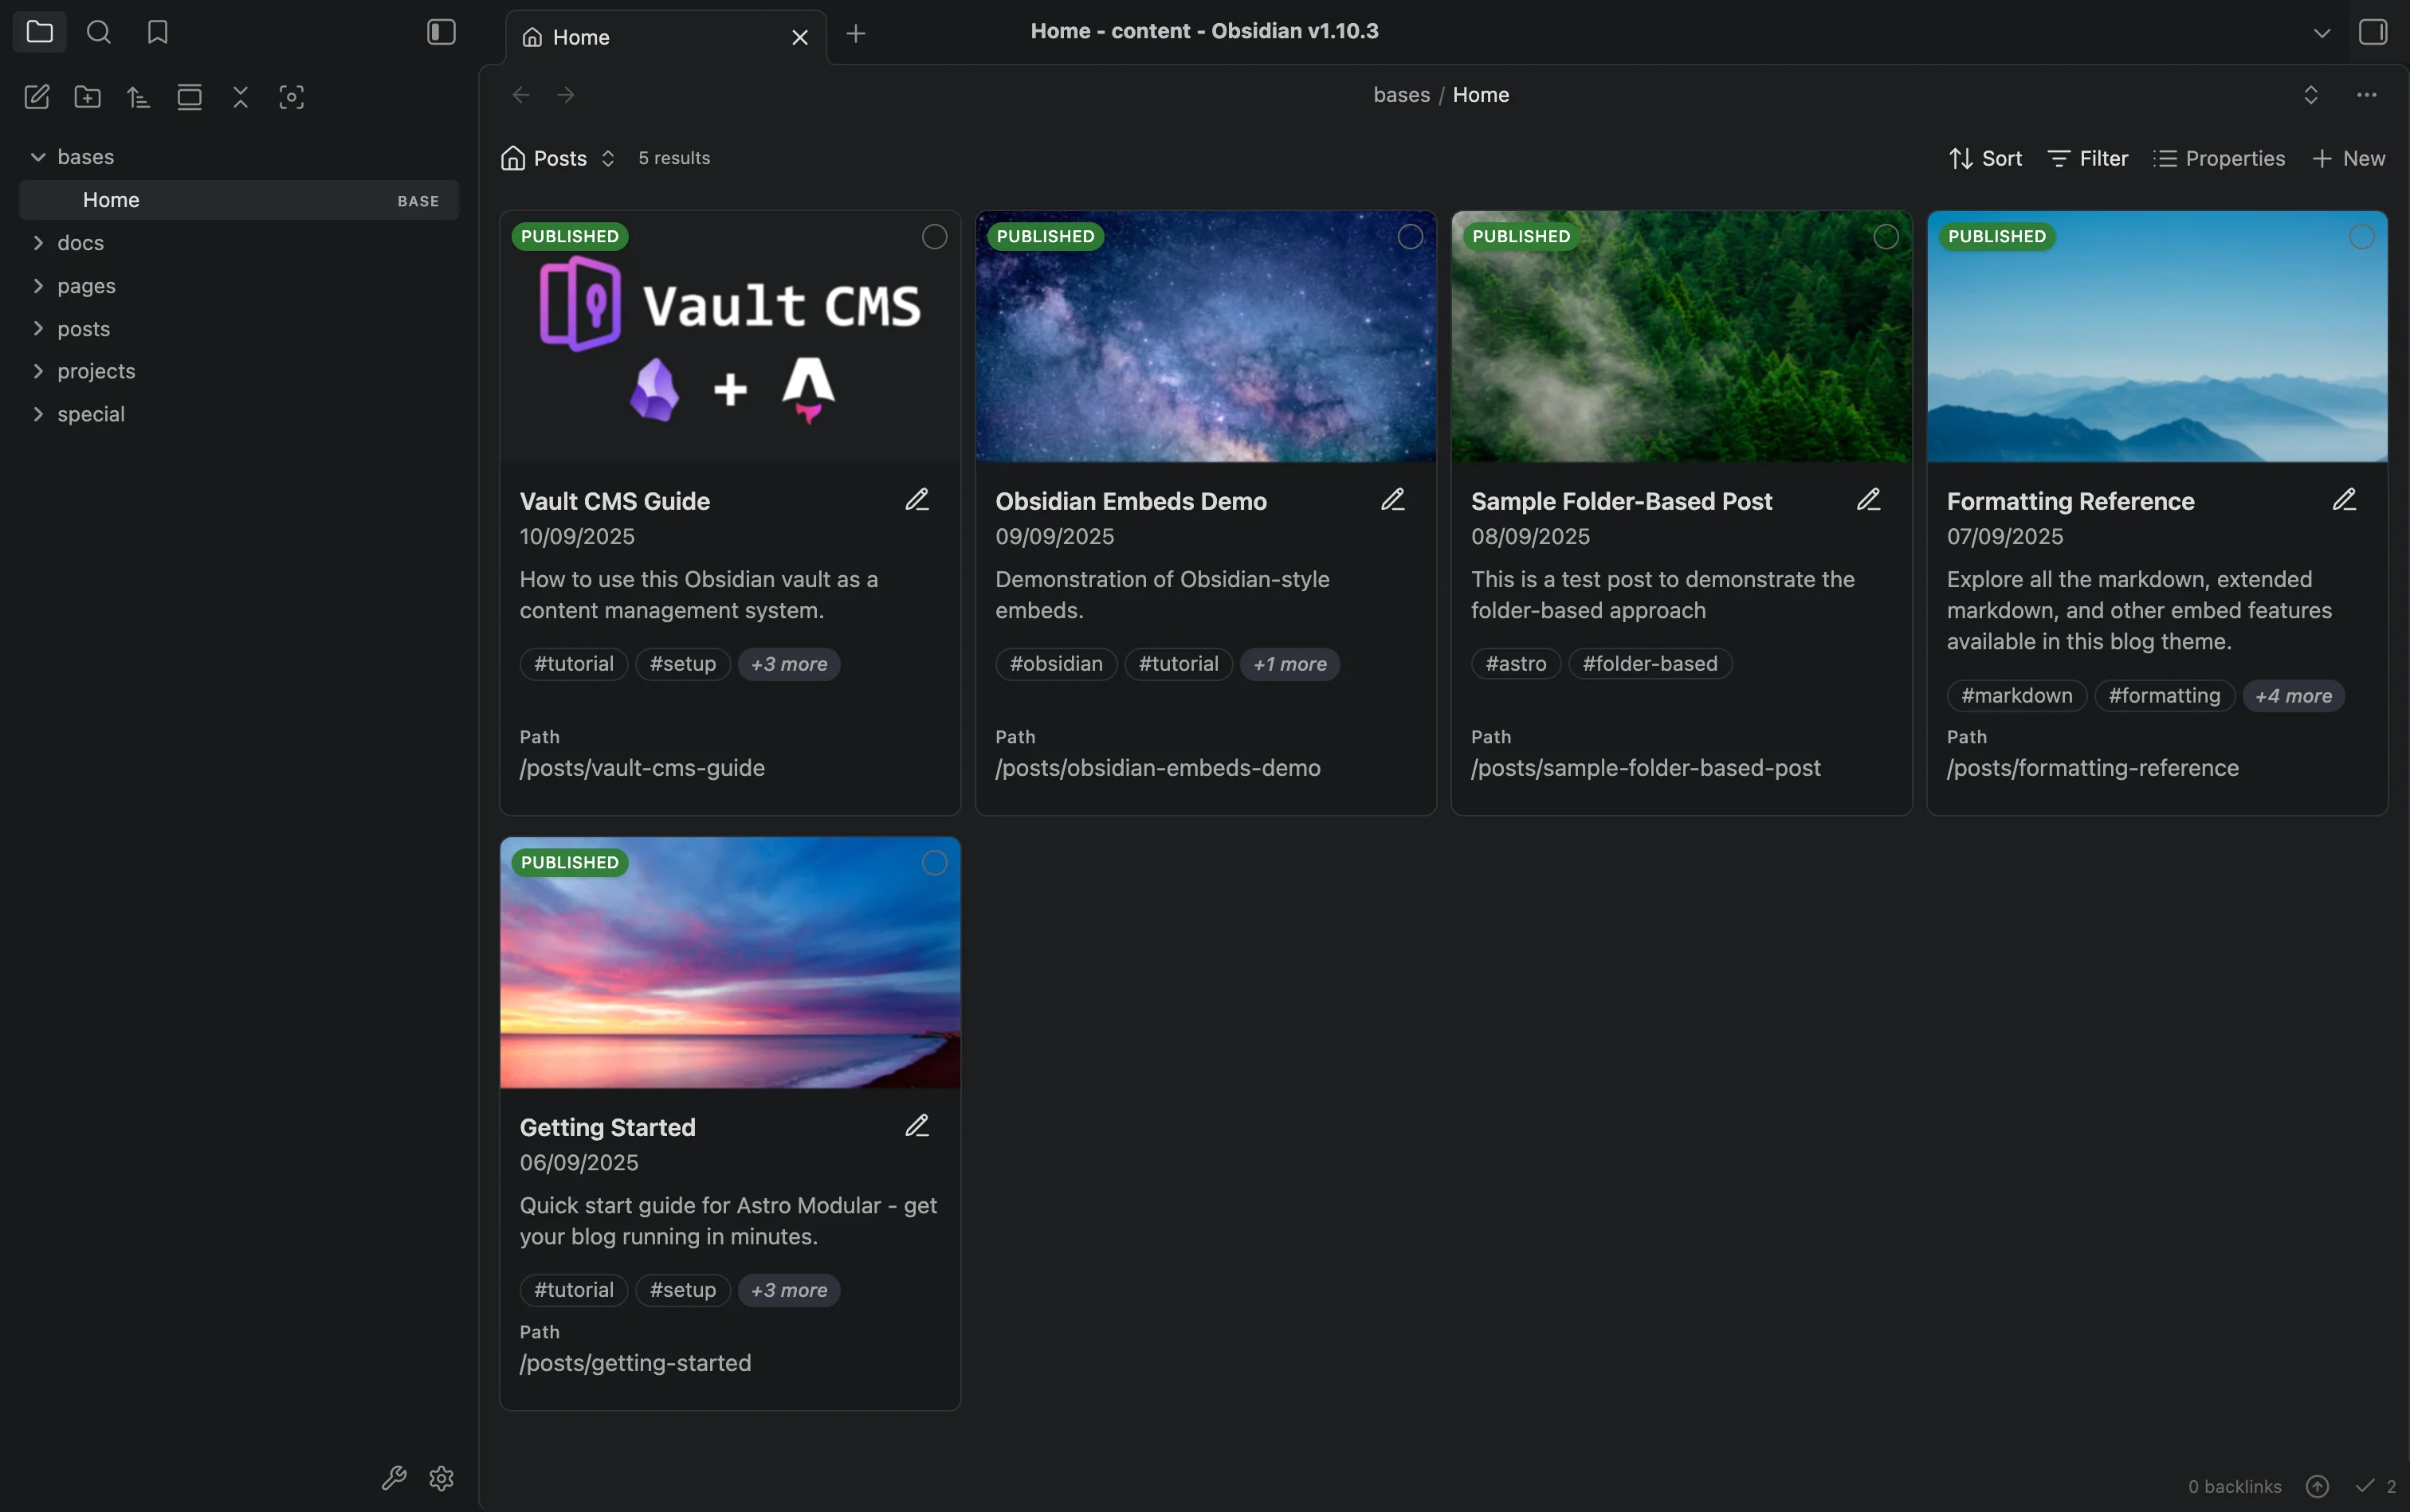Open the file explorer sidebar tab

[x=40, y=32]
